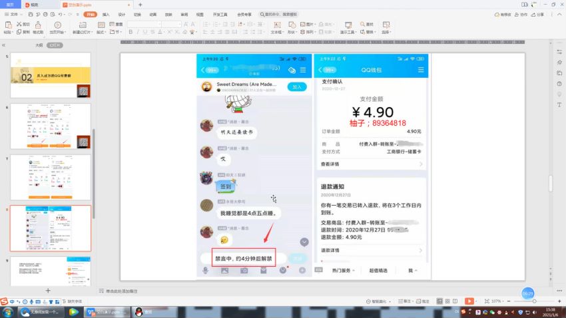Screen dimensions: 566x318
Task: Click zoom in plus button
Action: (x=559, y=301)
